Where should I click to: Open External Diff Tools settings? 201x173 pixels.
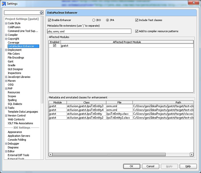tap(18, 155)
